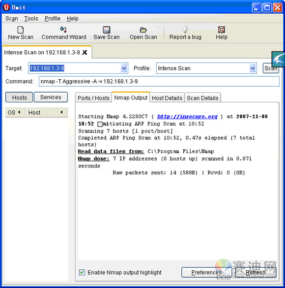Click the Scan button next to Profile

click(271, 68)
